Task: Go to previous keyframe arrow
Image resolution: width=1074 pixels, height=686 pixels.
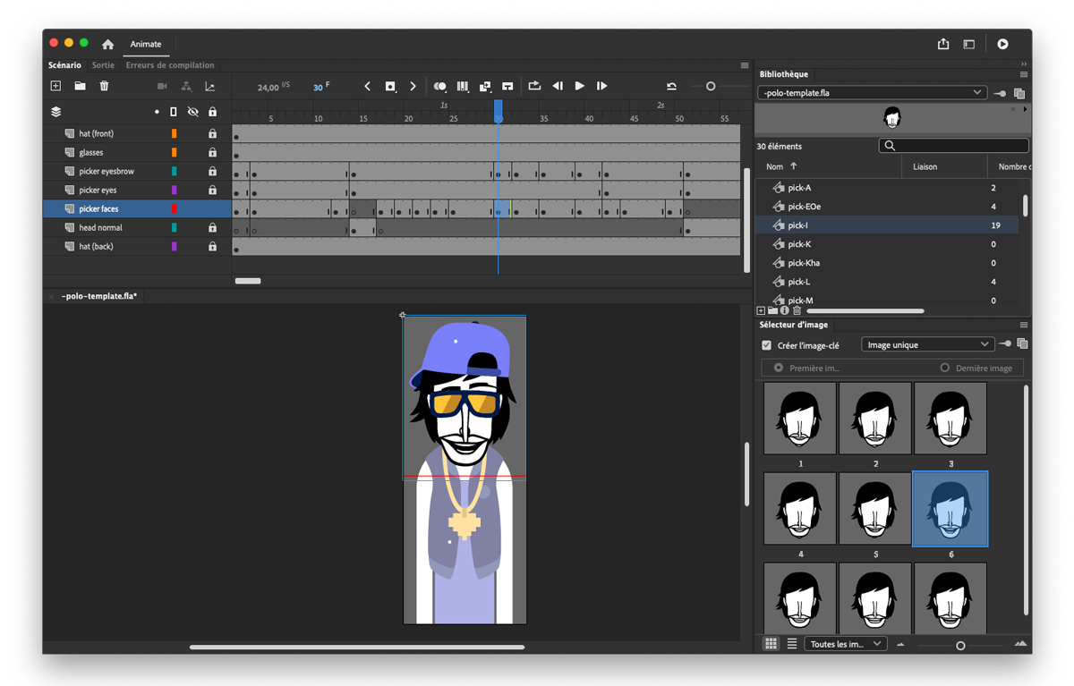Action: 367,86
